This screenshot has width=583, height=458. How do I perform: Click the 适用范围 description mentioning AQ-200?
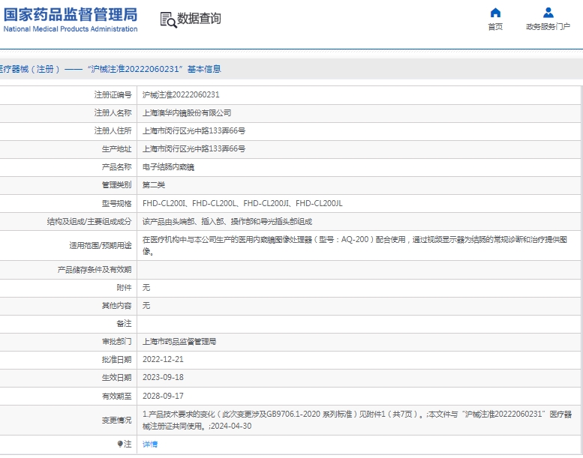(355, 246)
